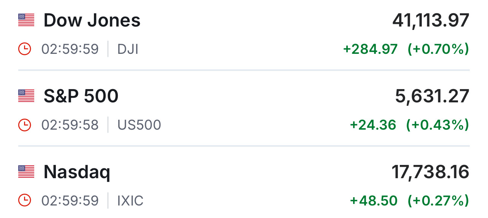Click the Nasdaq price 17,738.16
The width and height of the screenshot is (488, 218).
pos(430,172)
